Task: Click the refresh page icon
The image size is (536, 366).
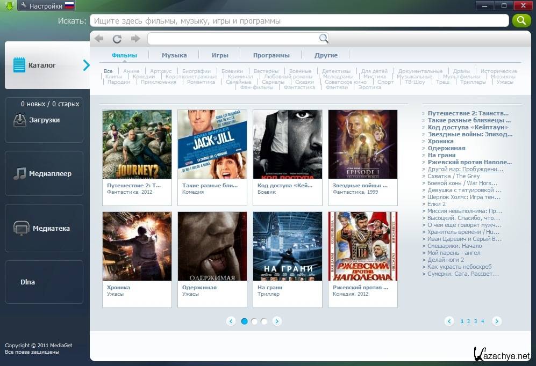Action: pos(117,39)
